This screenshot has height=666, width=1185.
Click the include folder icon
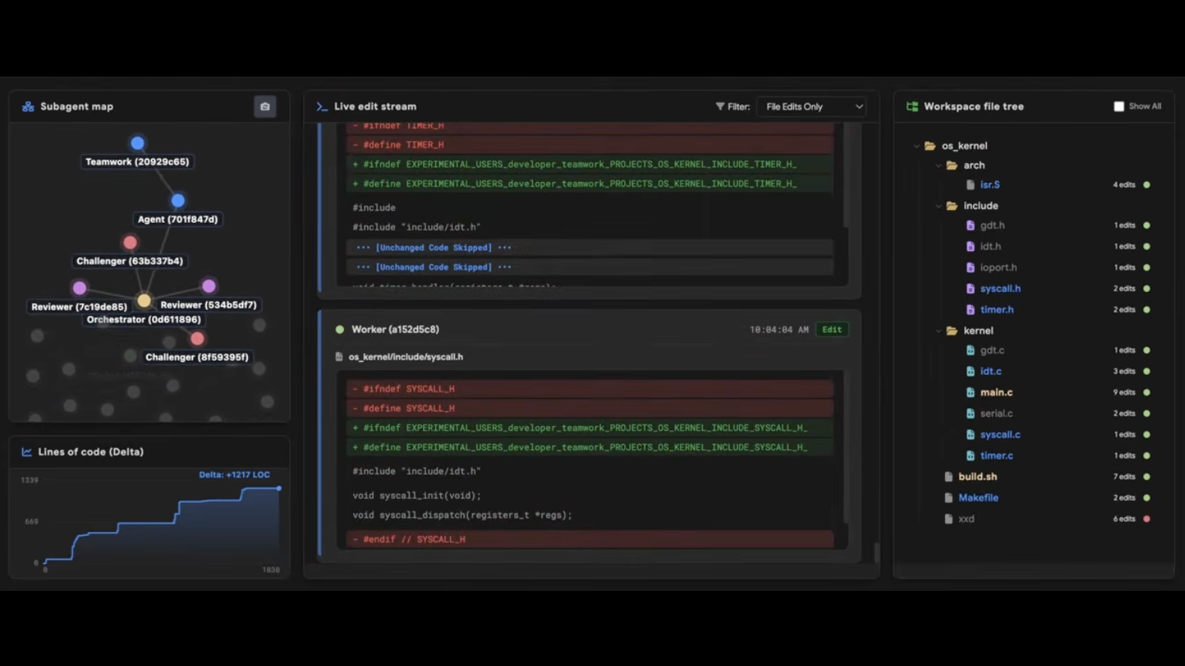pos(952,206)
